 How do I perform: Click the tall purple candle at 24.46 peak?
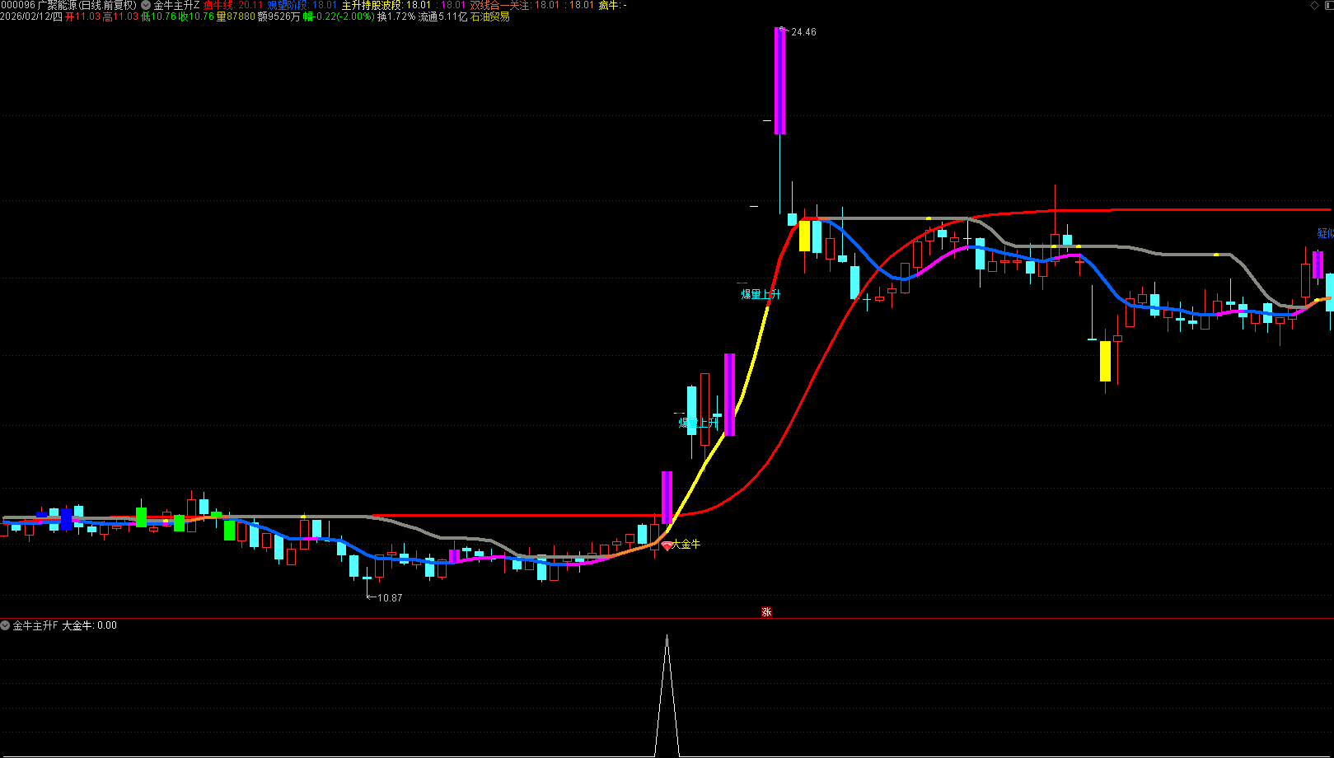779,81
